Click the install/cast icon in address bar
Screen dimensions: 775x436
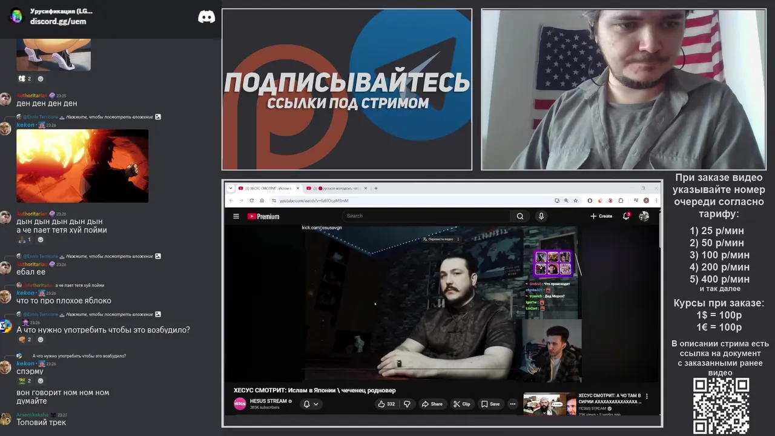(x=557, y=200)
